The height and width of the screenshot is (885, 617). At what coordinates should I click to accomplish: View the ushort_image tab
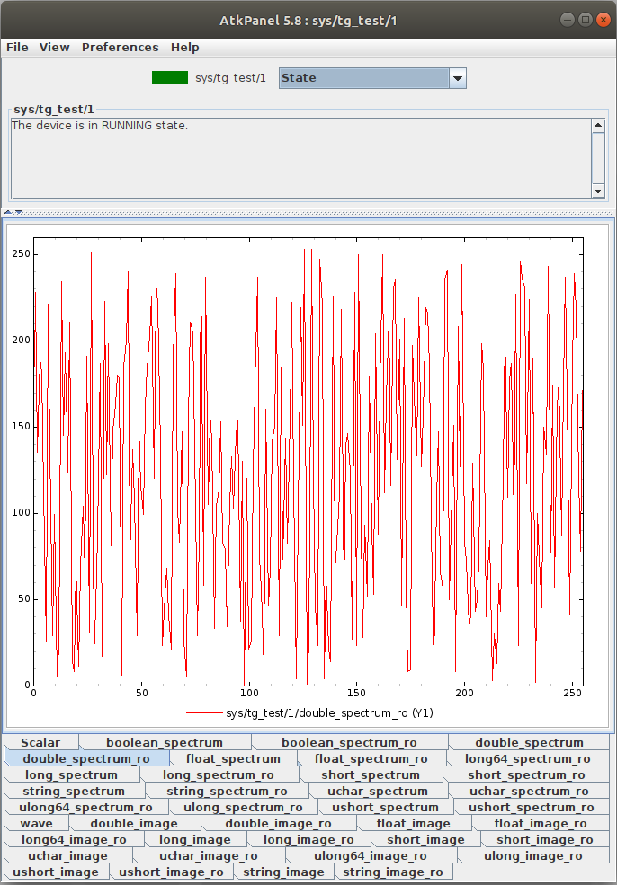coord(56,872)
